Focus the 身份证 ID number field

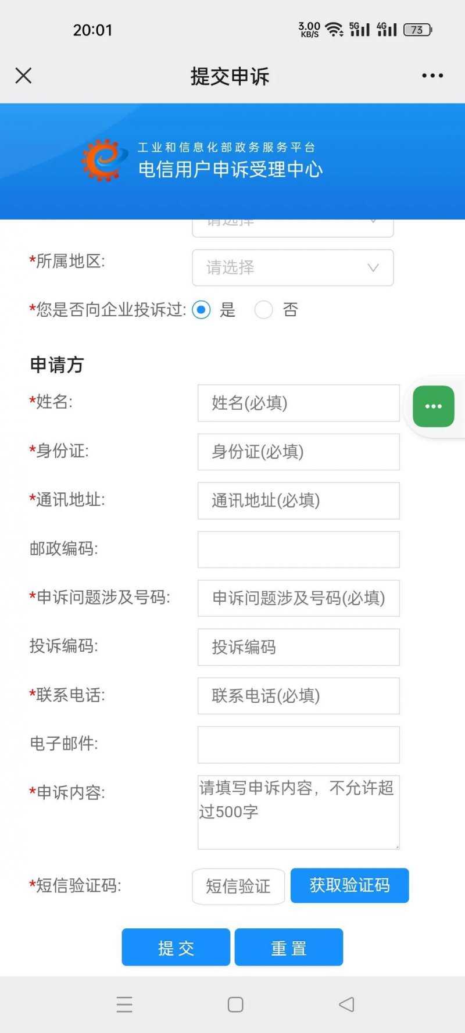click(x=298, y=452)
